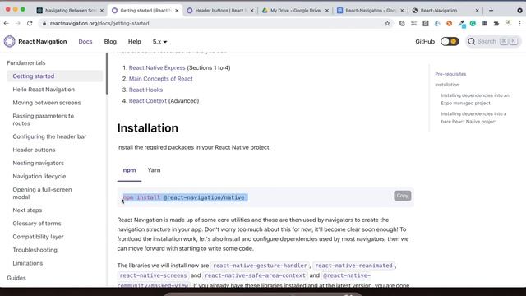The image size is (526, 296).
Task: Open Navigation lifecycle sidebar item
Action: [39, 177]
